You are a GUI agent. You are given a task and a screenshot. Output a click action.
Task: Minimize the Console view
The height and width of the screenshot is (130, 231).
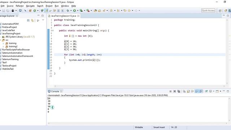click(x=224, y=91)
